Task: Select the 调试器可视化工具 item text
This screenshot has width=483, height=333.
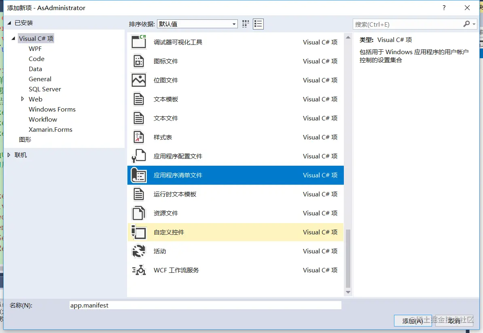Action: click(178, 42)
